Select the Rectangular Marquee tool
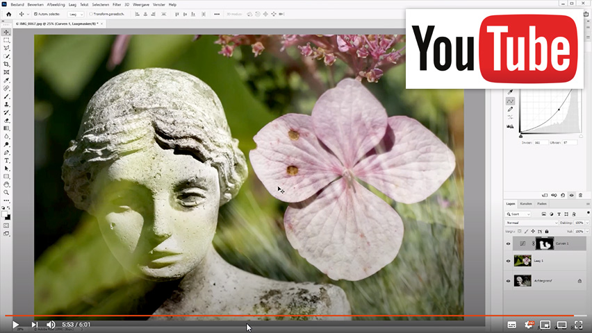Screen dimensions: 592x333 [x=6, y=40]
